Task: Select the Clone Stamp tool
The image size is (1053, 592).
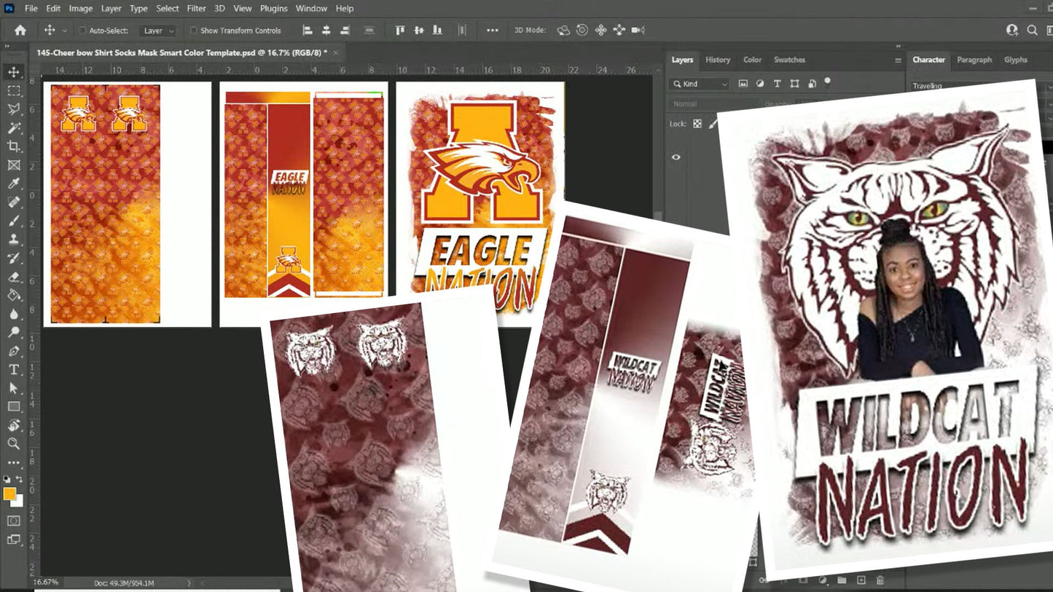Action: [x=14, y=240]
